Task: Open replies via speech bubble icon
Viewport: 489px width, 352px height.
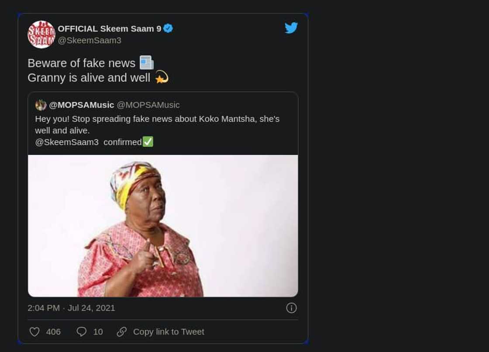Action: point(82,332)
